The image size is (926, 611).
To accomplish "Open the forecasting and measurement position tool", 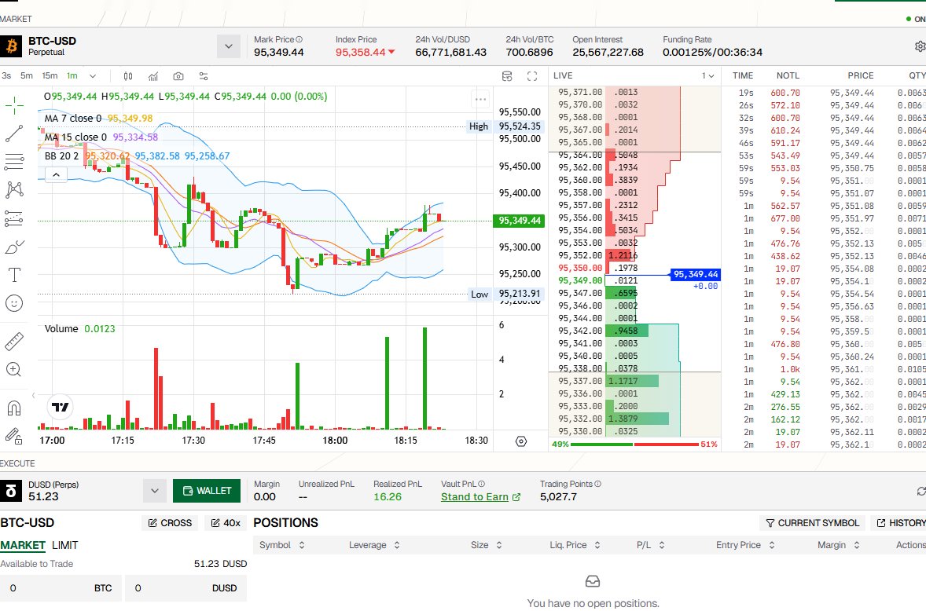I will click(x=14, y=219).
